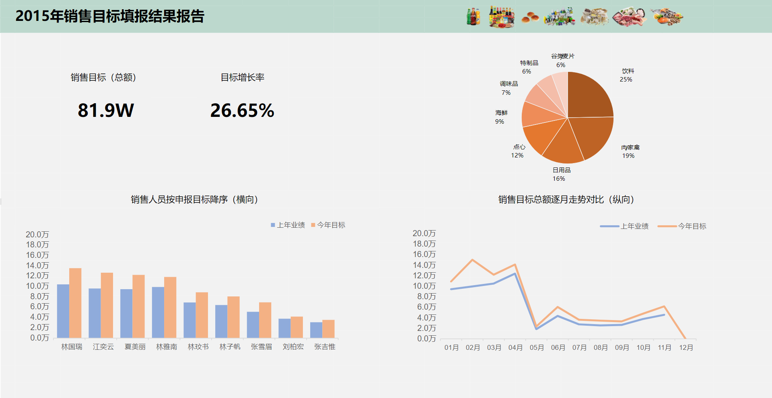Click the beverage bottles icon in the header
772x398 pixels.
coord(473,17)
